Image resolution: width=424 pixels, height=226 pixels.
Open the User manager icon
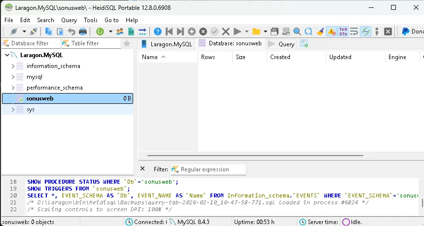(x=120, y=32)
